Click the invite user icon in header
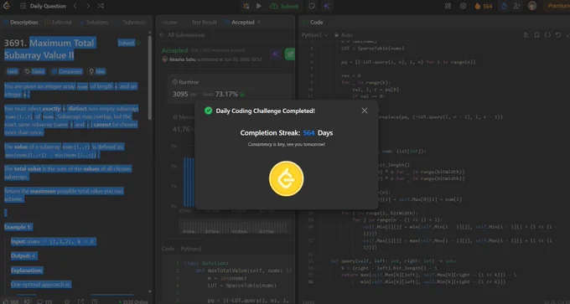Viewport: 570px width, 304px height. point(516,6)
